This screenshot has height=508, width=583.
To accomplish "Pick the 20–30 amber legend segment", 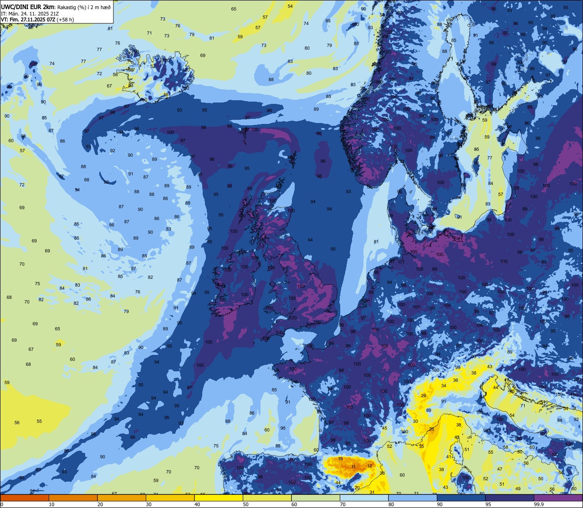I will pyautogui.click(x=122, y=498).
